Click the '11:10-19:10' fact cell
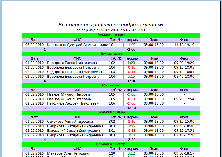 point(184,45)
